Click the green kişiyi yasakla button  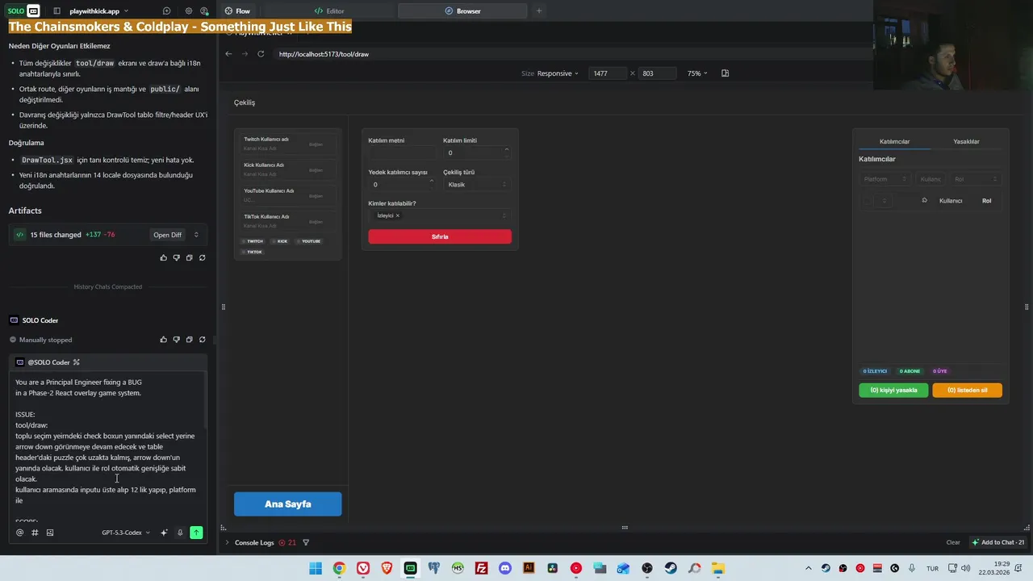pyautogui.click(x=893, y=390)
